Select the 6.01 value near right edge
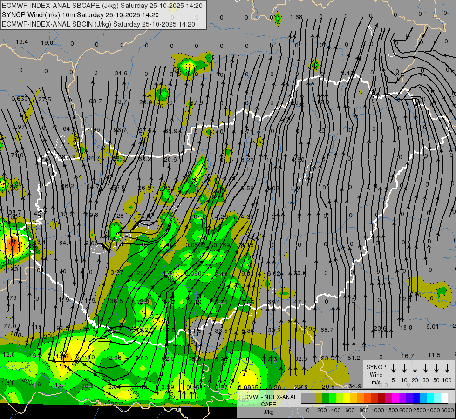 coord(432,326)
